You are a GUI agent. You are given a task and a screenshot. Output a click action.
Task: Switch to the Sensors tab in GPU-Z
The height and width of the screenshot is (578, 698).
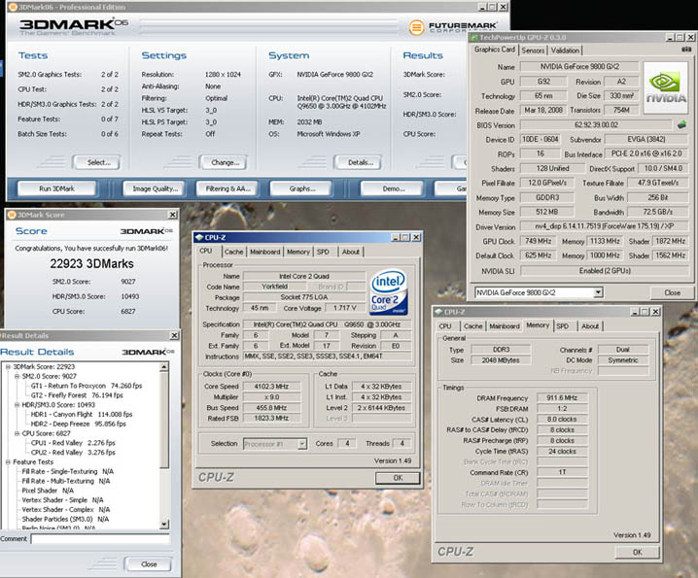(x=533, y=51)
